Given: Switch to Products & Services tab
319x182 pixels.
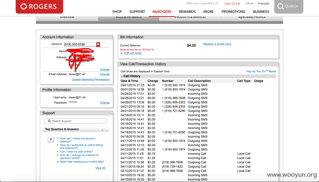Looking at the screenshot, I should (190, 18).
